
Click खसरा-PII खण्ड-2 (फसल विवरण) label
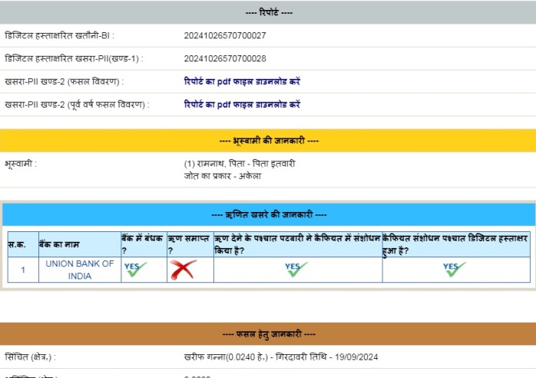click(x=65, y=81)
